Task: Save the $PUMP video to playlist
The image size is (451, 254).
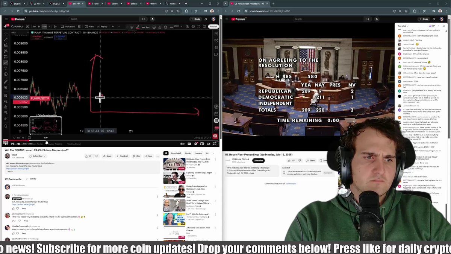Action: (148, 156)
